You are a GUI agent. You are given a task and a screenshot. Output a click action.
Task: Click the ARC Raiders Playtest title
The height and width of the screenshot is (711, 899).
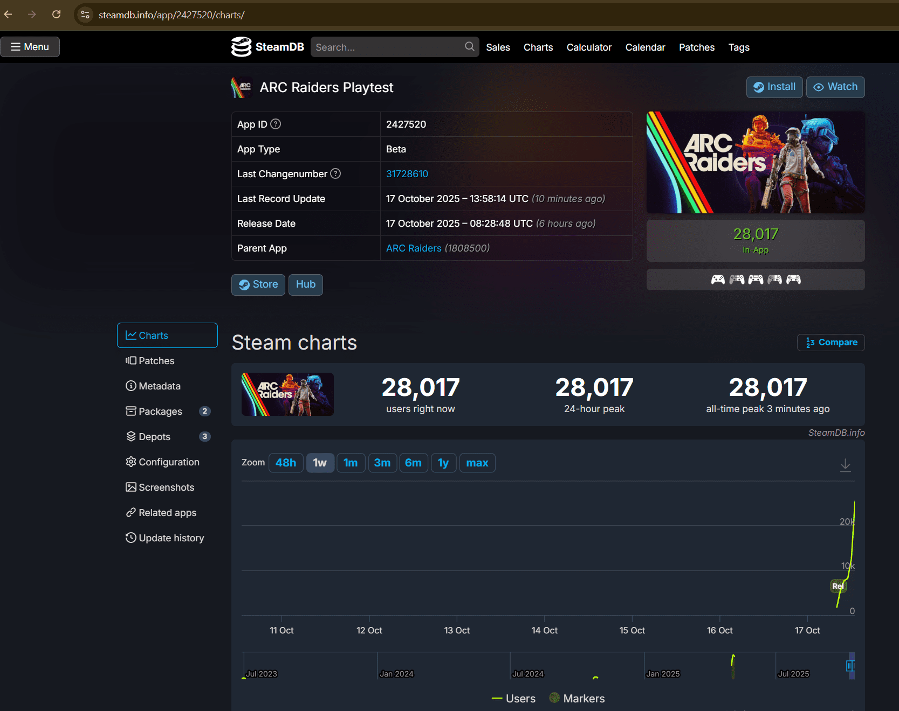point(326,88)
